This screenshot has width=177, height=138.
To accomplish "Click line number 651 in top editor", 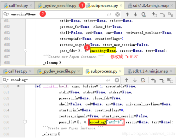I will (x=7, y=21).
